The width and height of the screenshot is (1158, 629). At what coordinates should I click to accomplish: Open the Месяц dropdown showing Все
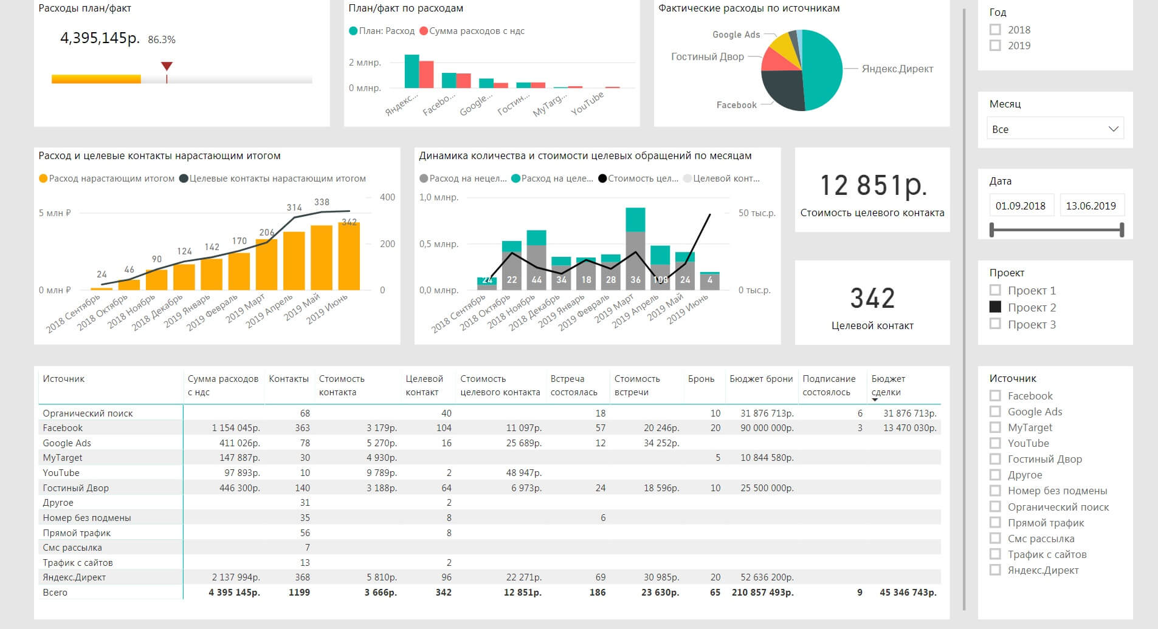coord(1055,129)
